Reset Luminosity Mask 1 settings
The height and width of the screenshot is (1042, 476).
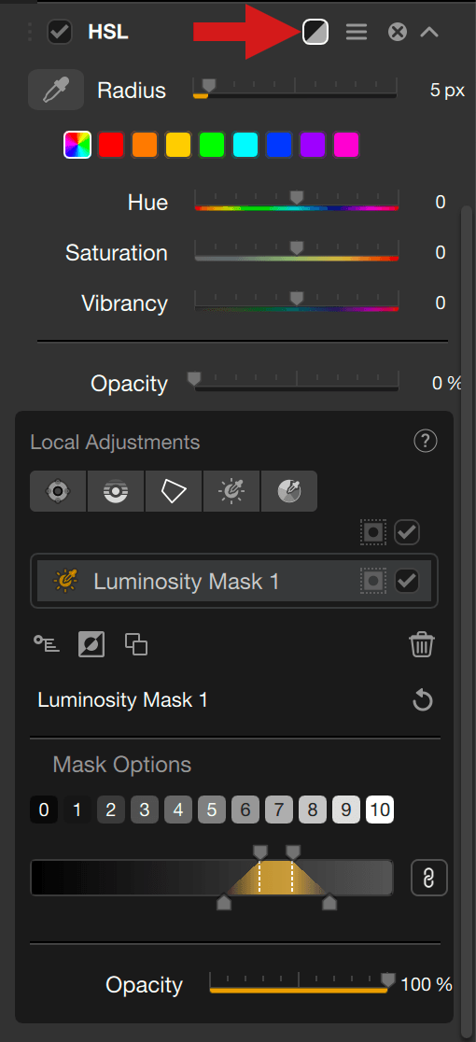422,700
